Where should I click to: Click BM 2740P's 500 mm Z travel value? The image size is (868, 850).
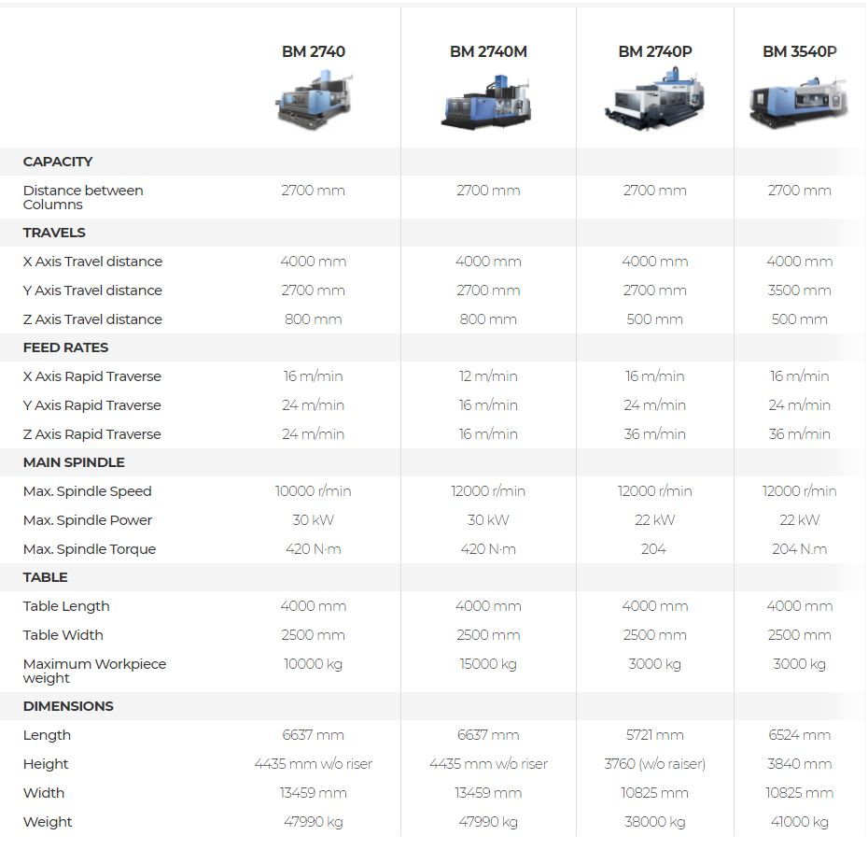(655, 319)
